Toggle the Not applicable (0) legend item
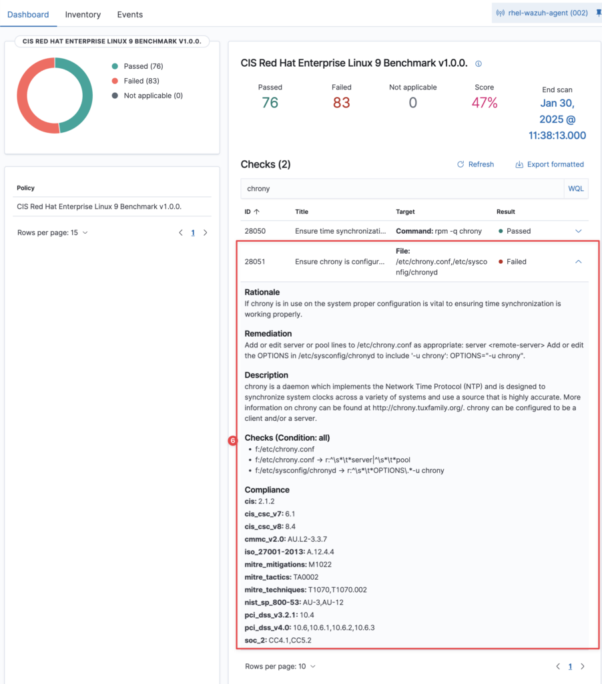Screen dimensions: 602x684 147,96
